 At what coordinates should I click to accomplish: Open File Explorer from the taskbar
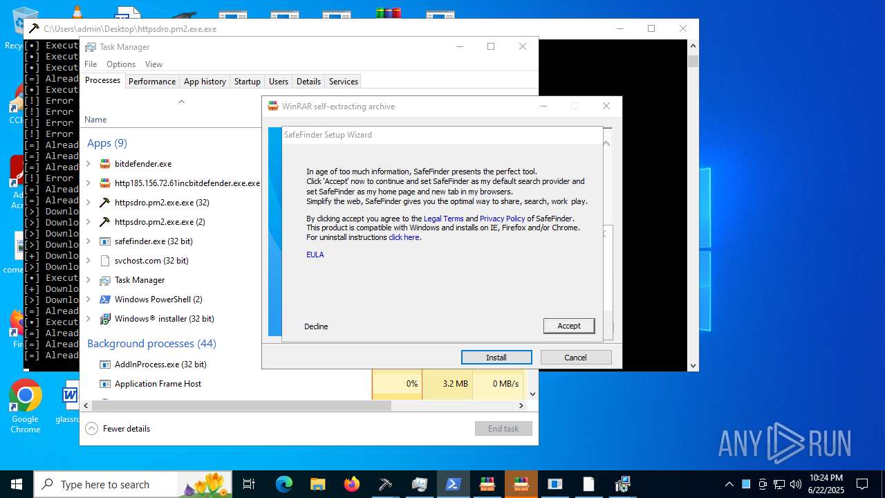coord(318,484)
